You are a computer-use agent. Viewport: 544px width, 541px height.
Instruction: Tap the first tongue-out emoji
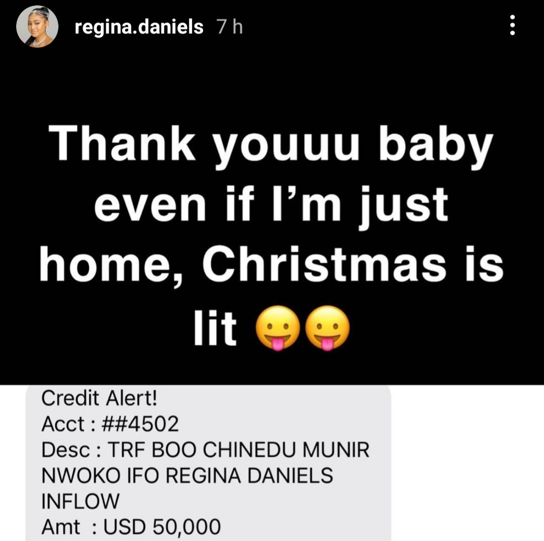pos(278,328)
